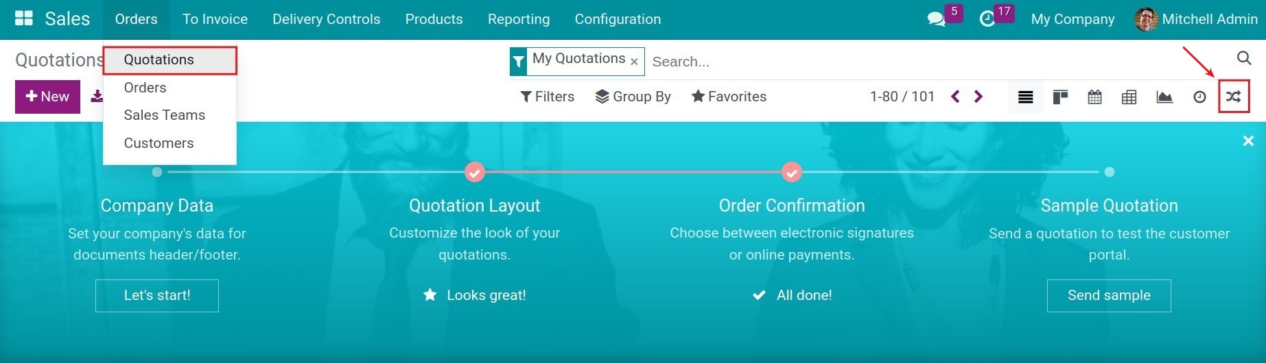Open the apps grid home menu

(x=24, y=18)
